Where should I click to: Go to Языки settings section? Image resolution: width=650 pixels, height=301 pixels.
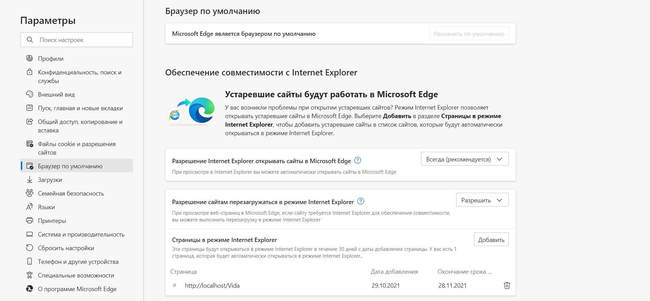[46, 207]
